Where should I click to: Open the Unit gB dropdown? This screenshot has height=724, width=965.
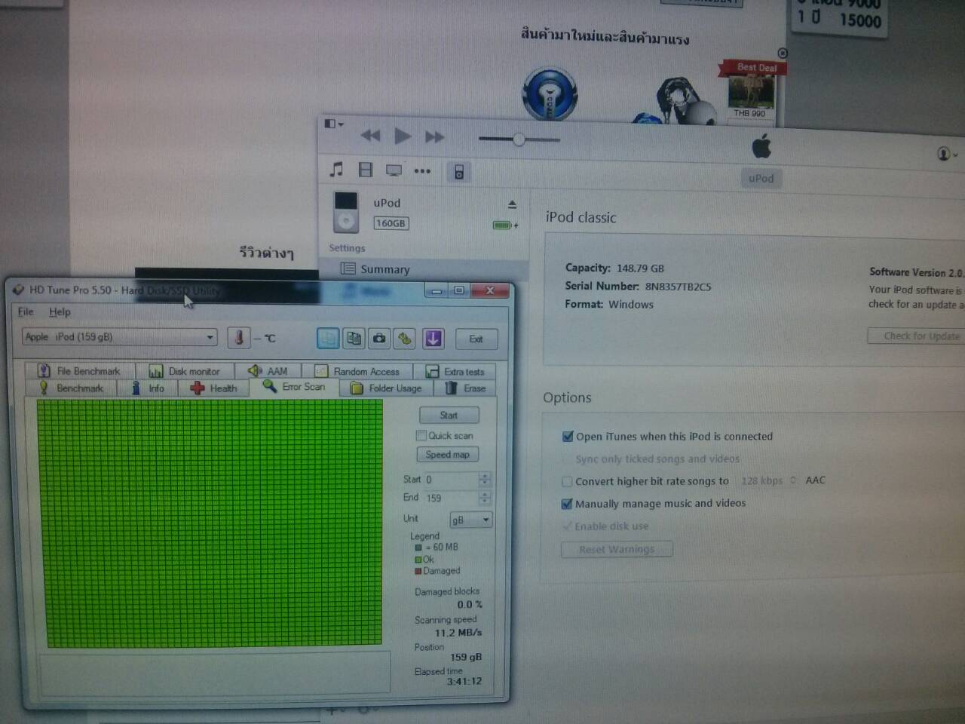coord(471,520)
